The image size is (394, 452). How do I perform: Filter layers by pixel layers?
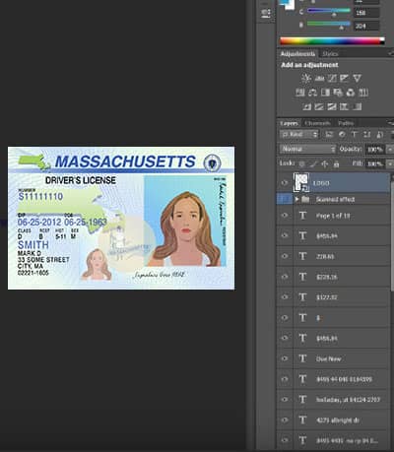(x=329, y=134)
